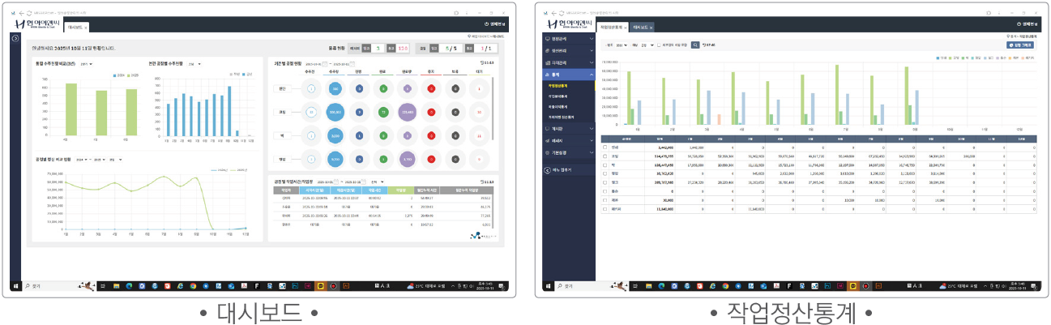Click the 코팅 process label in the dashboard status panel
The width and height of the screenshot is (1051, 325).
pyautogui.click(x=282, y=113)
